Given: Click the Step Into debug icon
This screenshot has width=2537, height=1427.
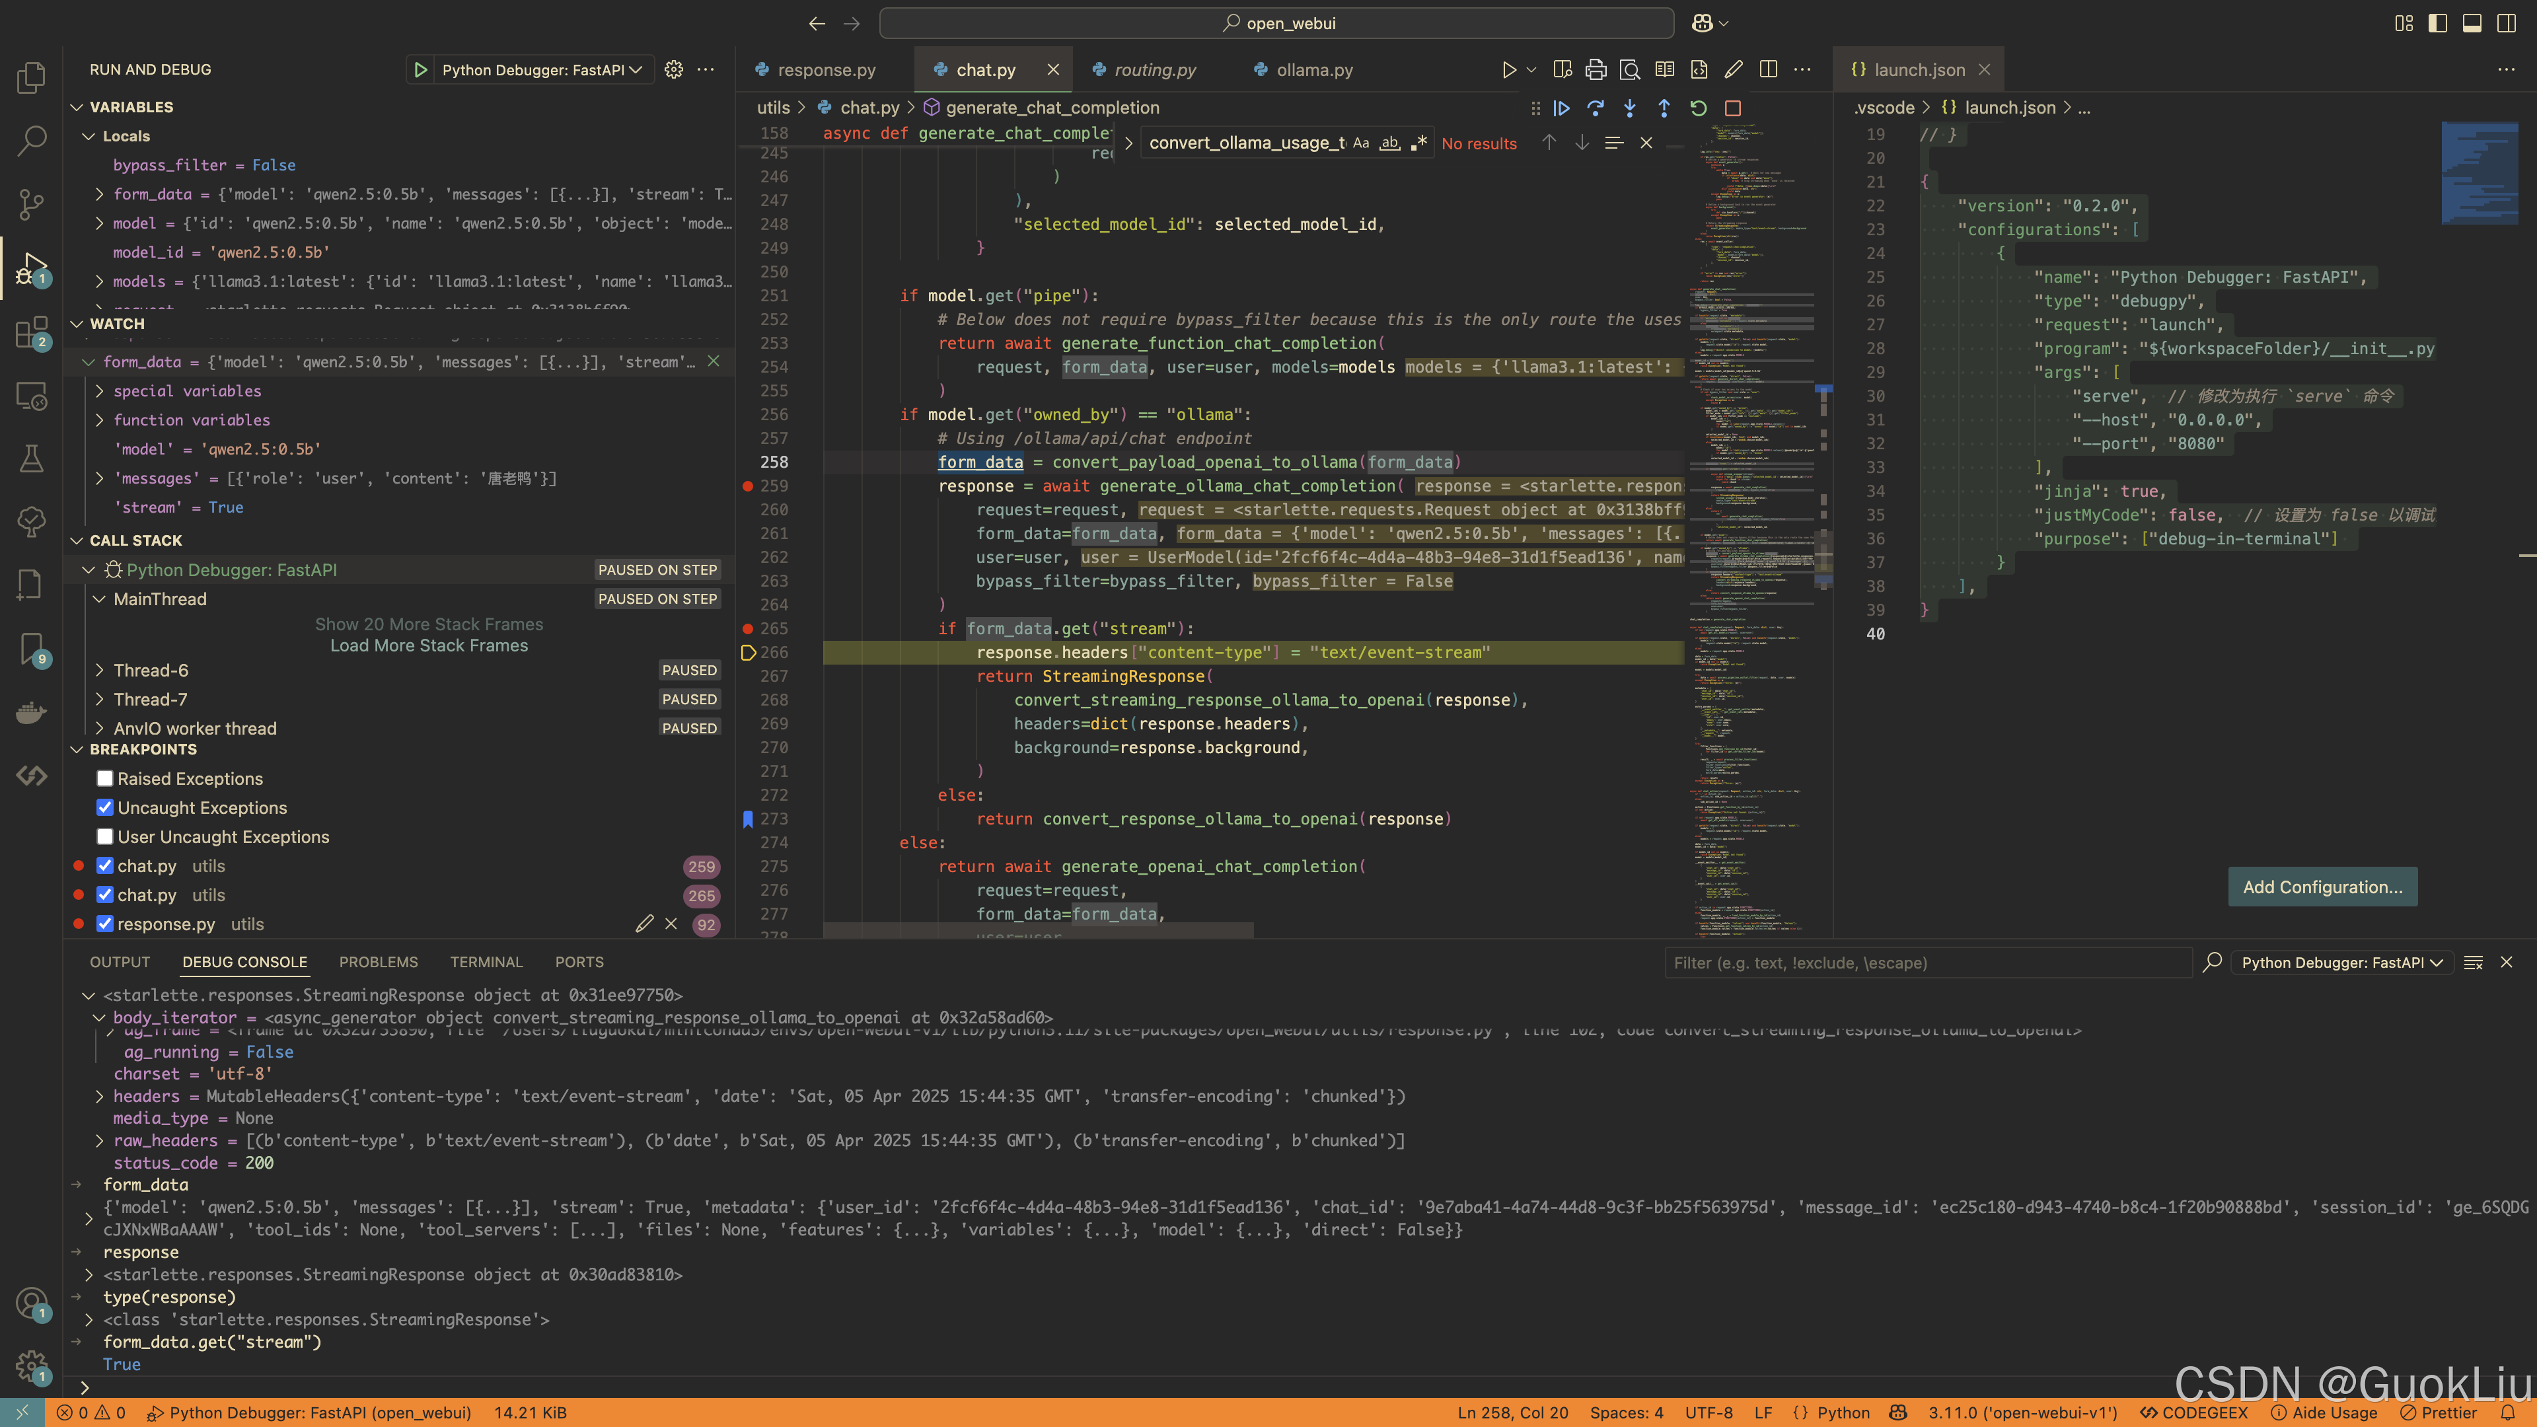Looking at the screenshot, I should (x=1630, y=108).
